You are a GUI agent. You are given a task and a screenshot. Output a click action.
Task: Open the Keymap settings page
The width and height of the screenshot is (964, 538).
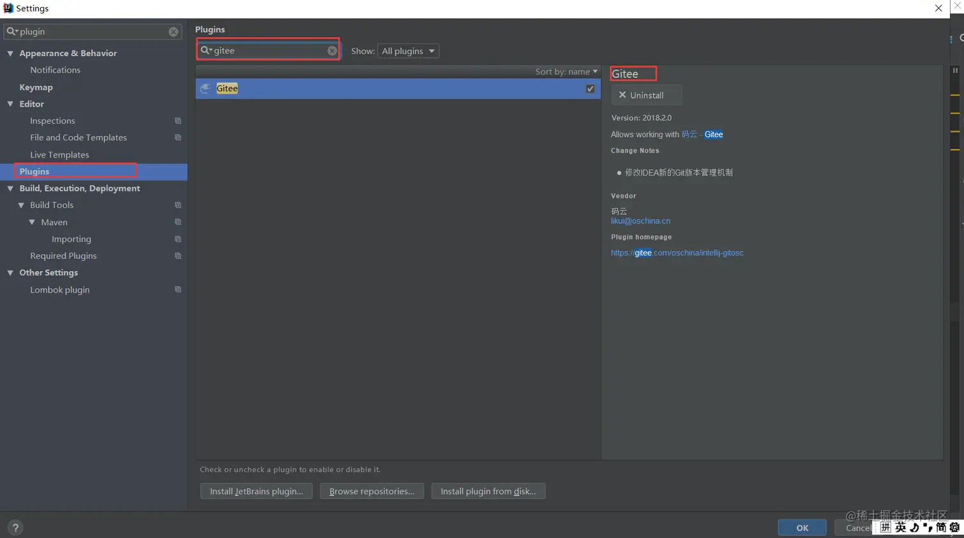(x=36, y=87)
